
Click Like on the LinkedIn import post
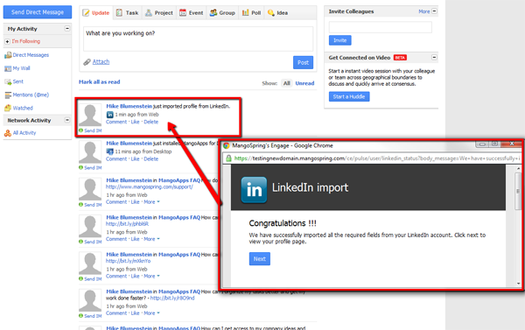point(136,122)
